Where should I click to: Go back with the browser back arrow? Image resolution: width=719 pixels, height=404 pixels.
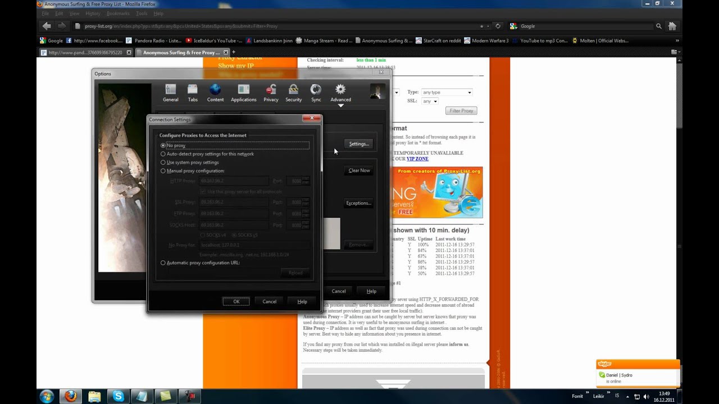click(x=47, y=26)
